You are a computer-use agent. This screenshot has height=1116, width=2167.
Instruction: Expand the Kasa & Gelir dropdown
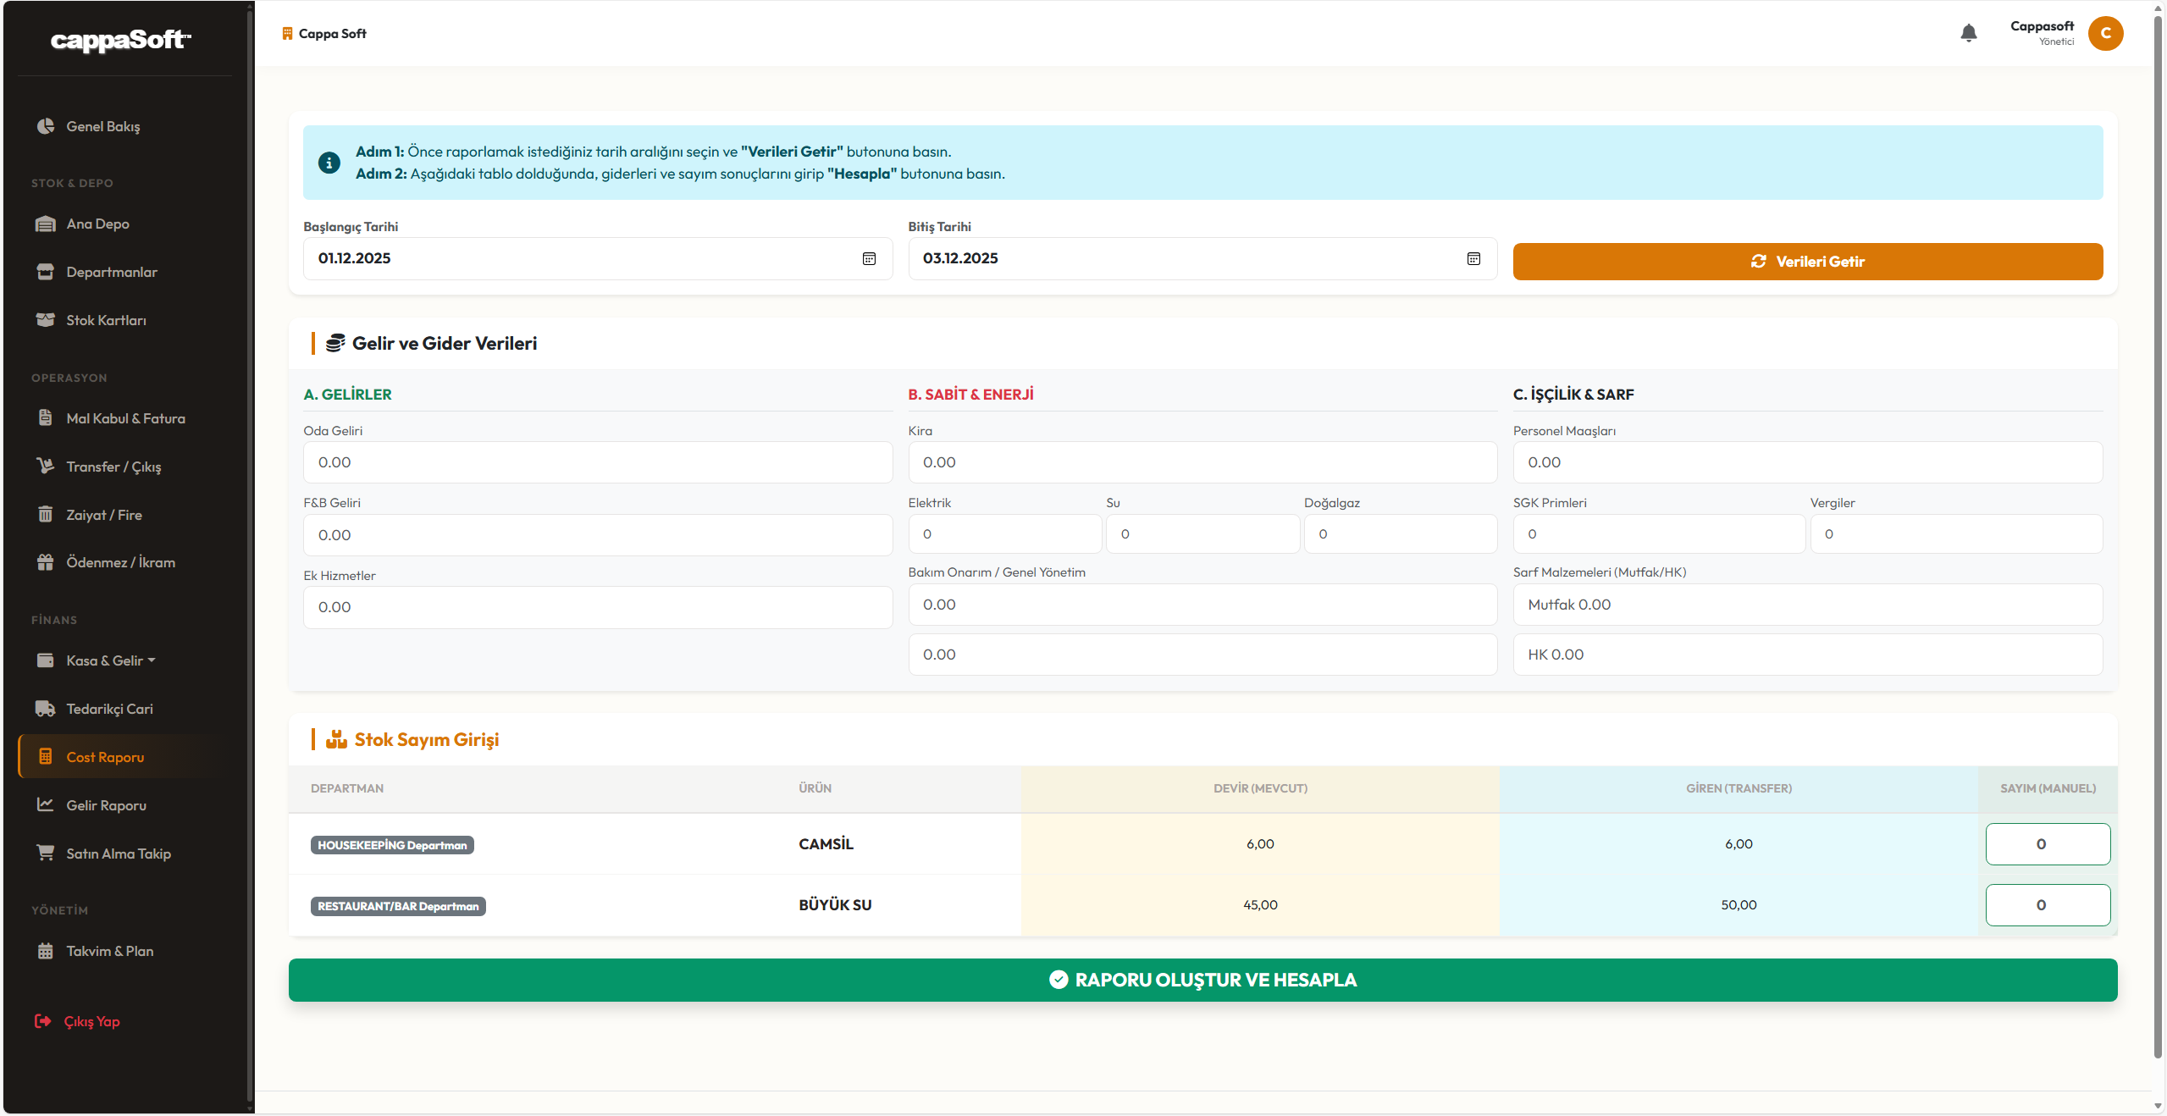tap(110, 660)
